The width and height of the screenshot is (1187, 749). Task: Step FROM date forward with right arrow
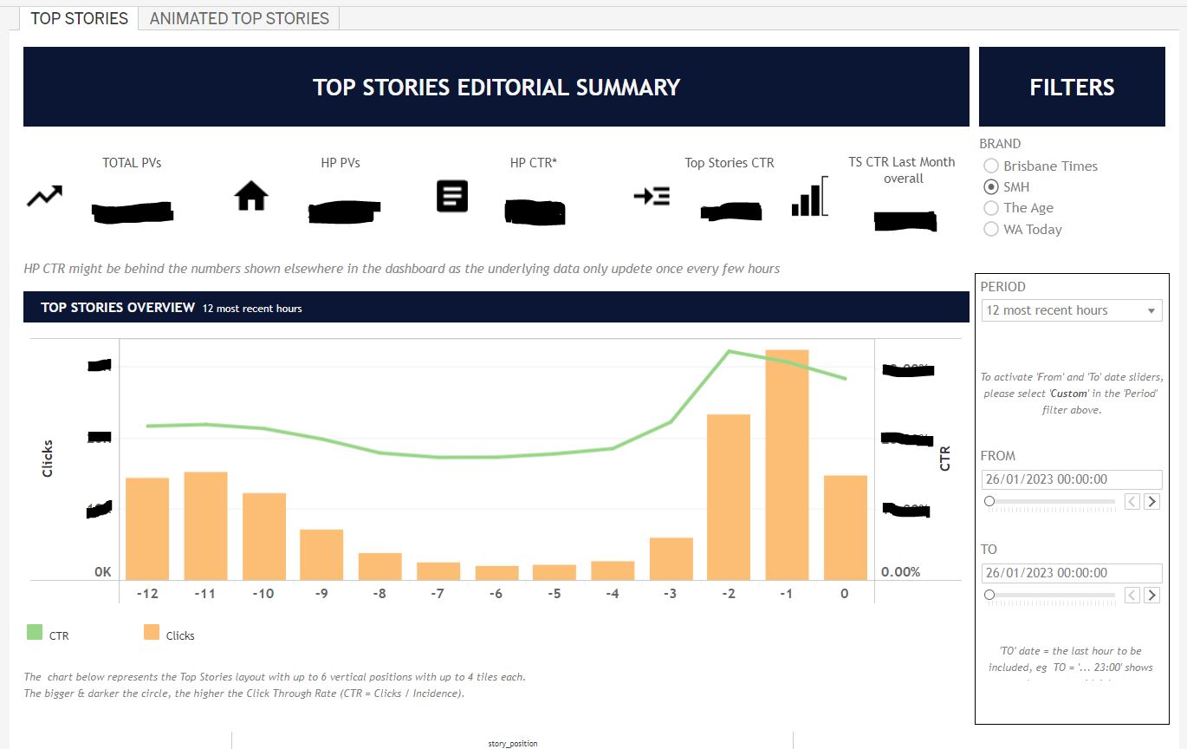pyautogui.click(x=1151, y=501)
